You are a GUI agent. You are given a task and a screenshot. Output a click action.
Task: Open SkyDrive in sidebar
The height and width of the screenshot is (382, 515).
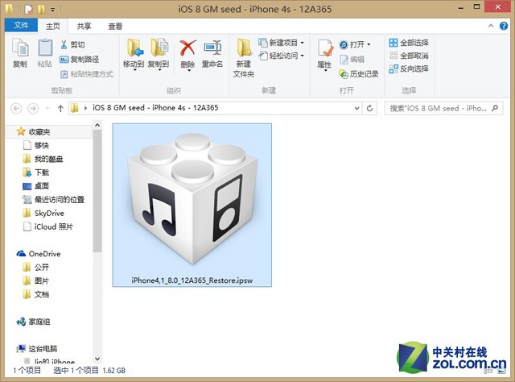[x=43, y=214]
